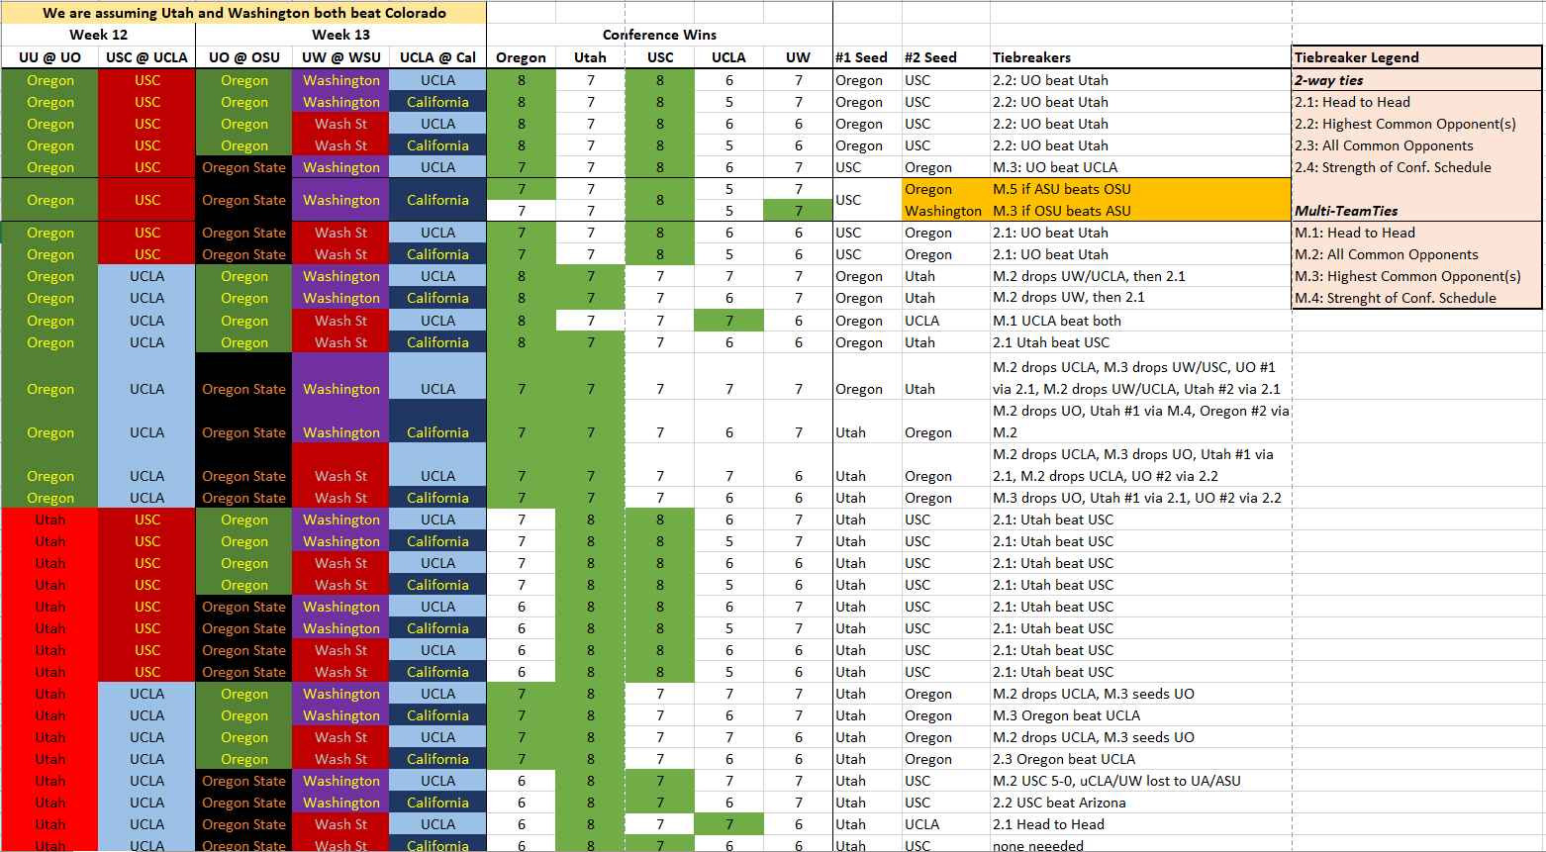Click the orange 'Washington' cell in #2 Seed column
The width and height of the screenshot is (1546, 852).
pos(945,211)
